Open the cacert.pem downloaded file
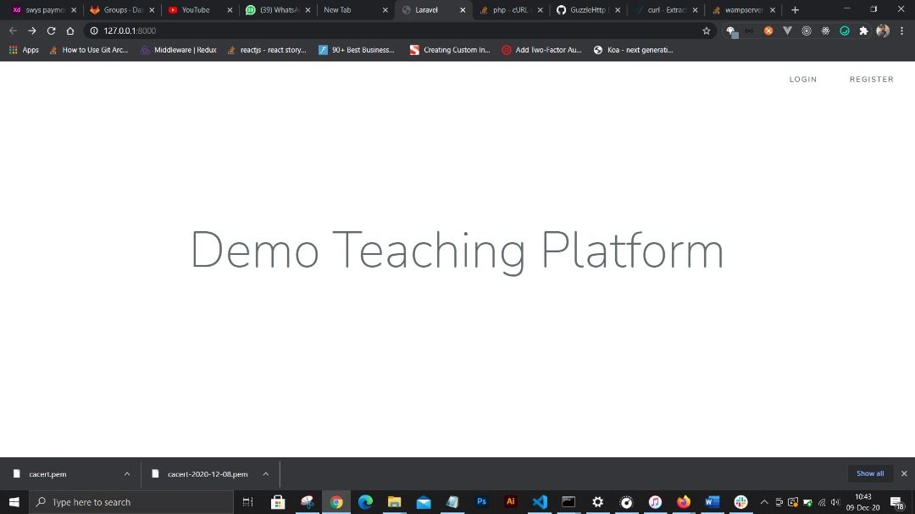 pyautogui.click(x=47, y=474)
